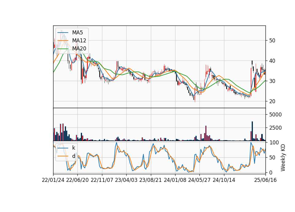Click the 24/01/08 date label
The height and width of the screenshot is (212, 295).
click(175, 180)
